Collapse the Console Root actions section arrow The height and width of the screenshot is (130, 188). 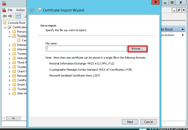183,29
